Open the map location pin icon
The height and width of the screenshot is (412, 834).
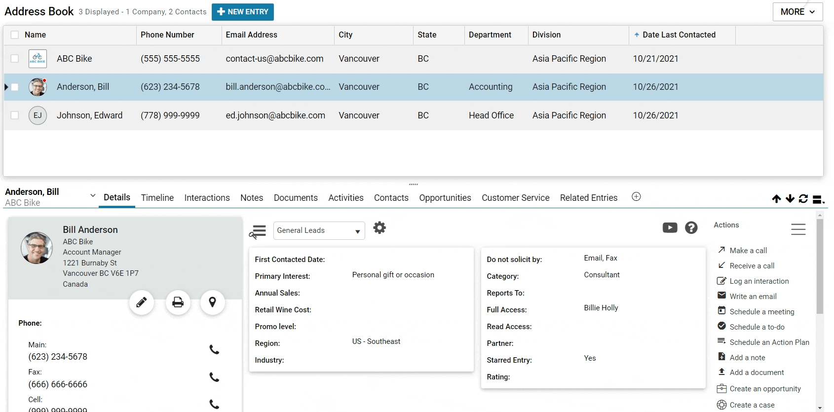pyautogui.click(x=213, y=302)
